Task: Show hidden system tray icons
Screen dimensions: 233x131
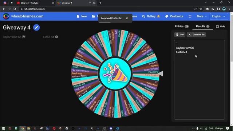Action: click(193, 128)
